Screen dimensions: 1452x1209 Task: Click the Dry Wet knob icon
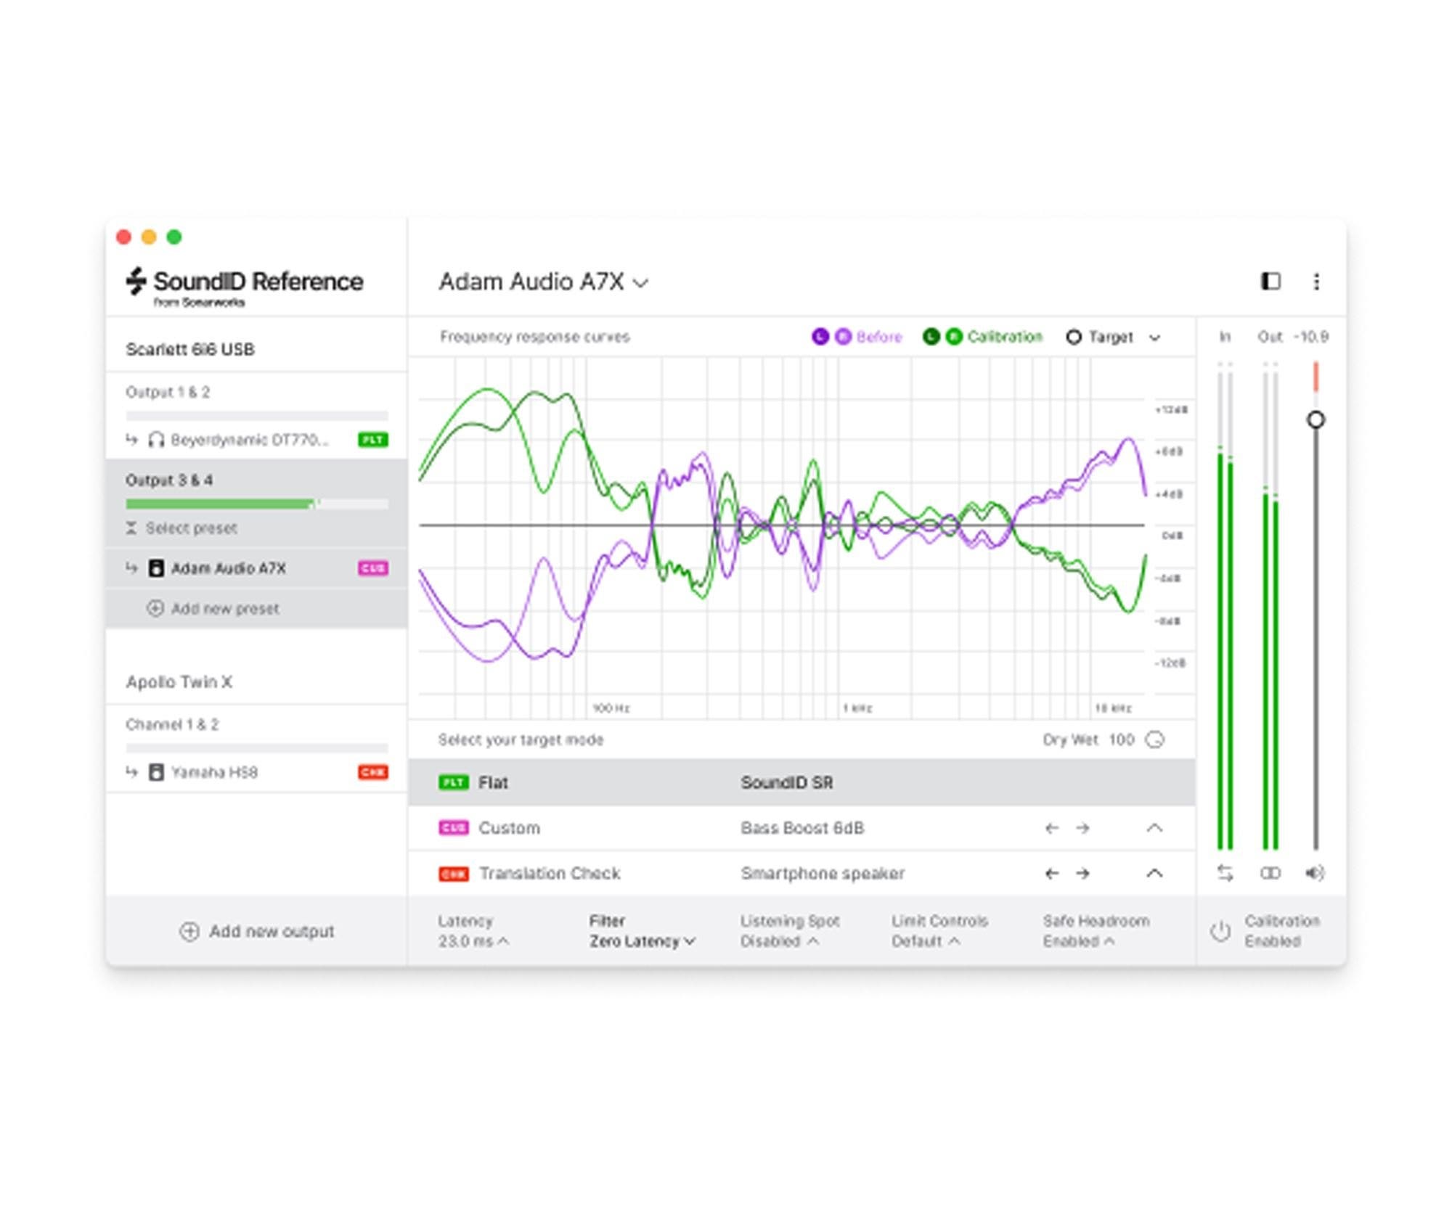coord(1154,739)
